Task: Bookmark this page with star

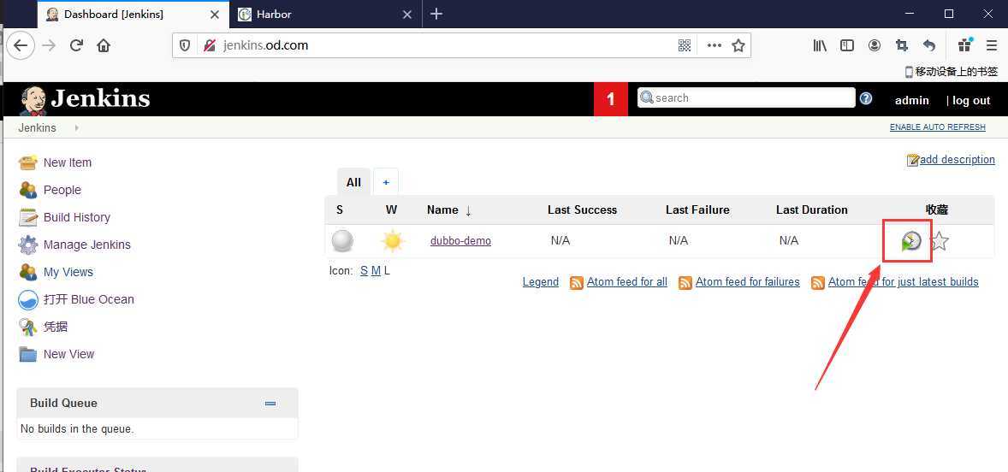Action: (x=738, y=45)
